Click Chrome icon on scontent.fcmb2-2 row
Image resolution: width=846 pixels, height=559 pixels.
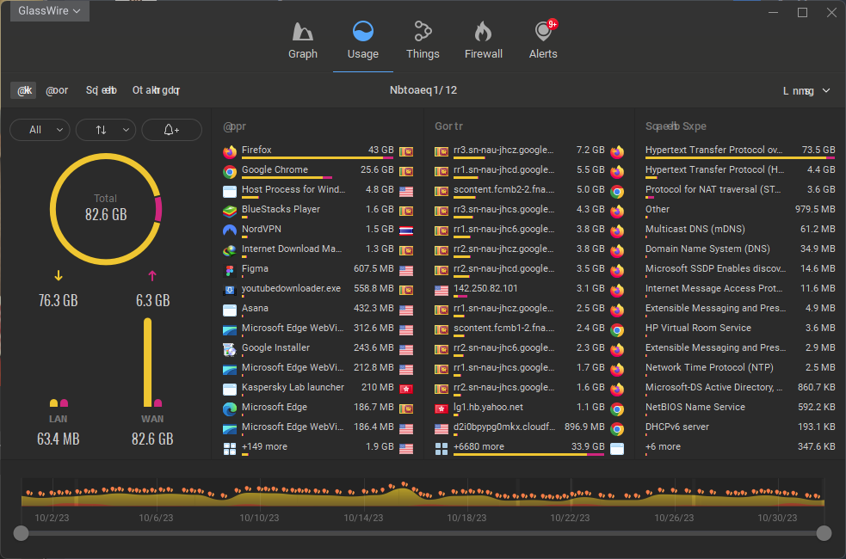(x=617, y=192)
